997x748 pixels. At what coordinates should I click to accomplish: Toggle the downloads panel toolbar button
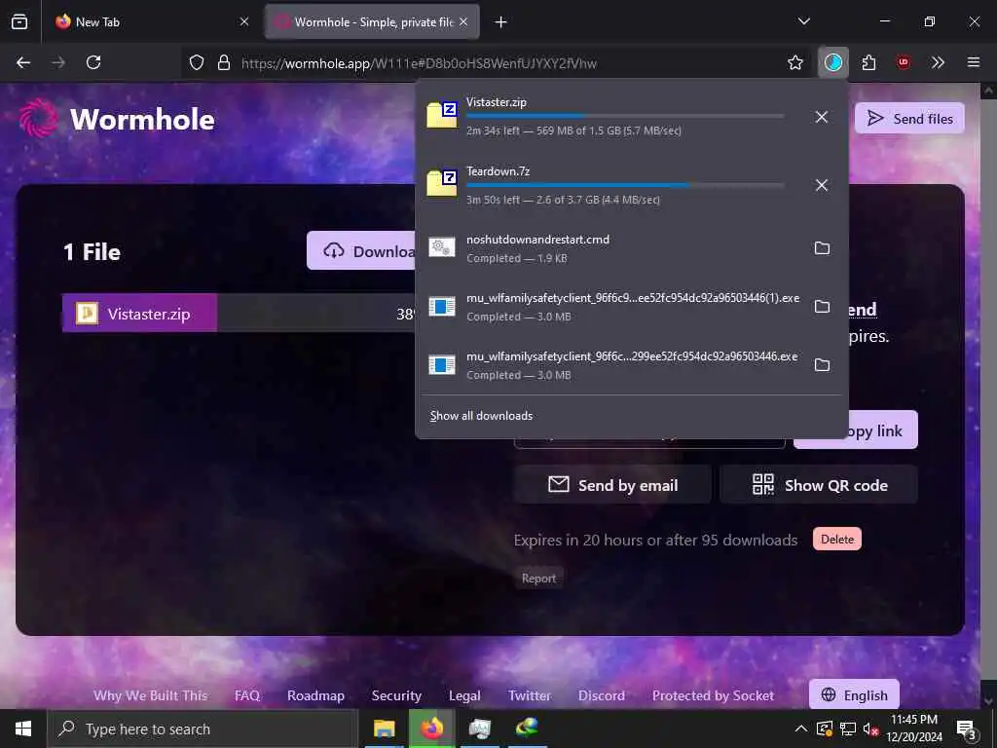(x=833, y=62)
